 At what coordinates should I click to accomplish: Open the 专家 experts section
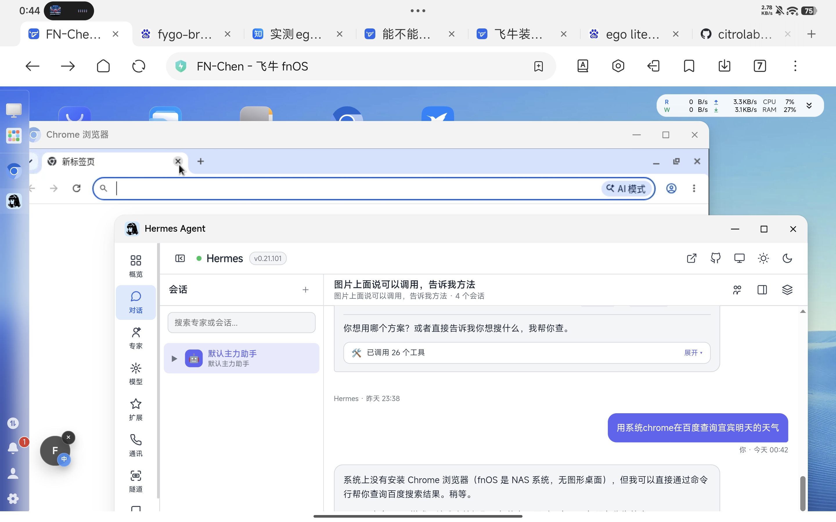(136, 338)
